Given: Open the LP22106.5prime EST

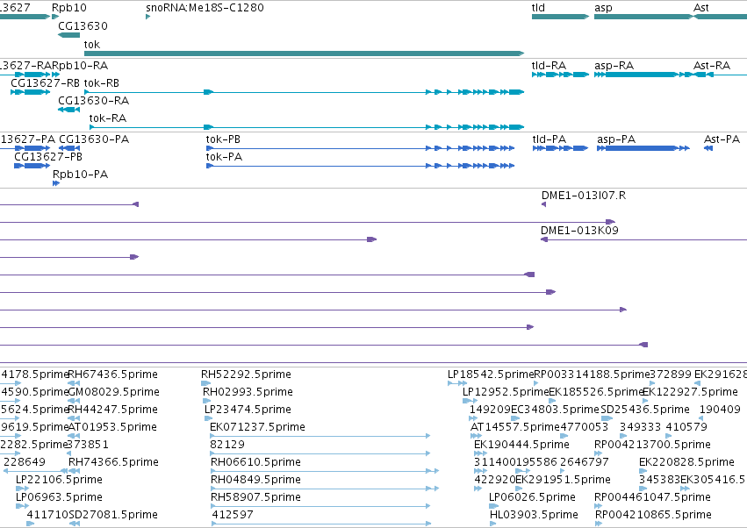Looking at the screenshot, I should [x=22, y=489].
